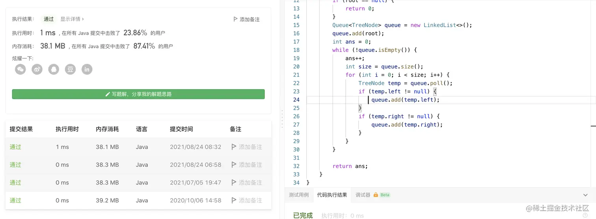Screen dimensions: 596x219
Task: Click the 23.86% runtime percentile value
Action: point(135,33)
